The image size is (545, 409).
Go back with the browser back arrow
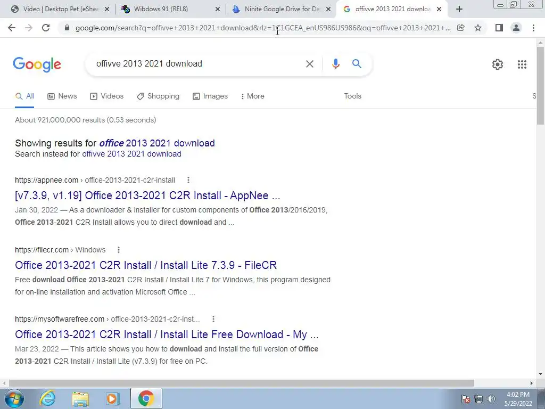tap(12, 28)
